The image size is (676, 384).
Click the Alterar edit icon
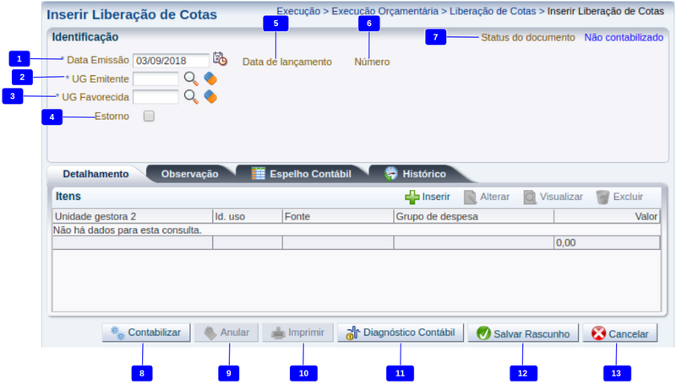(471, 197)
